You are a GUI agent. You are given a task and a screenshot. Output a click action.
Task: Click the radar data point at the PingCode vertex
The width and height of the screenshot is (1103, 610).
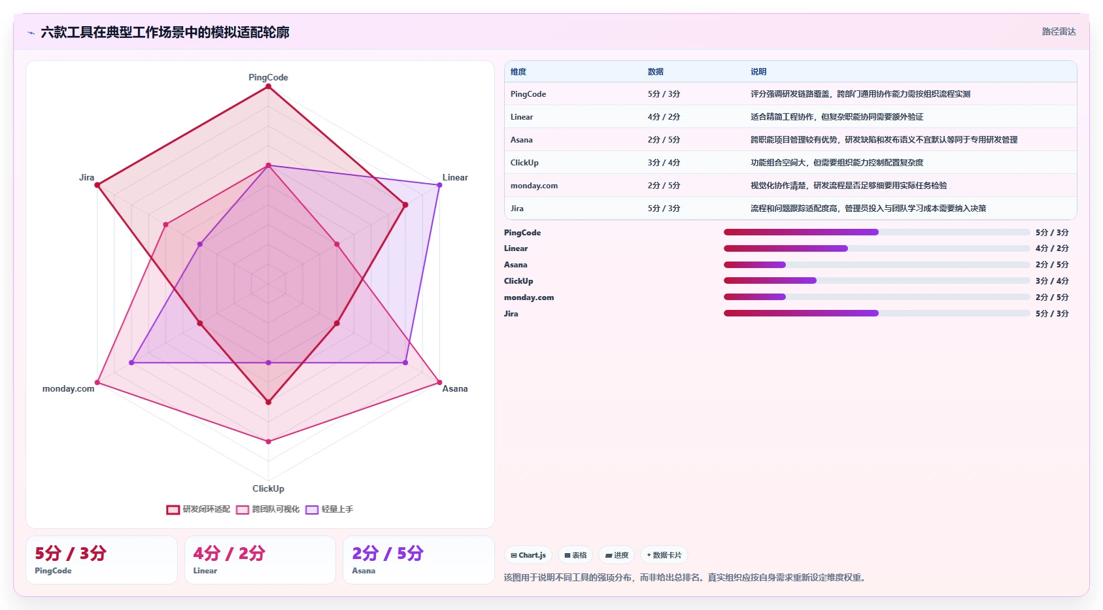[x=268, y=86]
